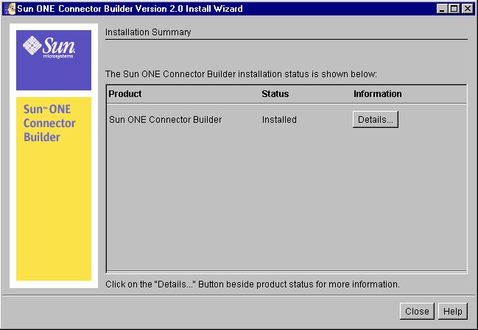The image size is (478, 330).
Task: Click the hint text about Details button
Action: coord(253,284)
